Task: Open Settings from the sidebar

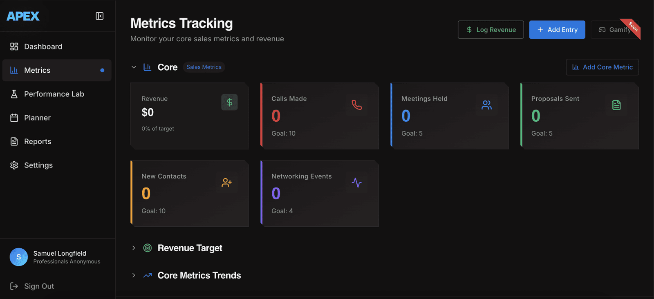Action: pyautogui.click(x=38, y=165)
